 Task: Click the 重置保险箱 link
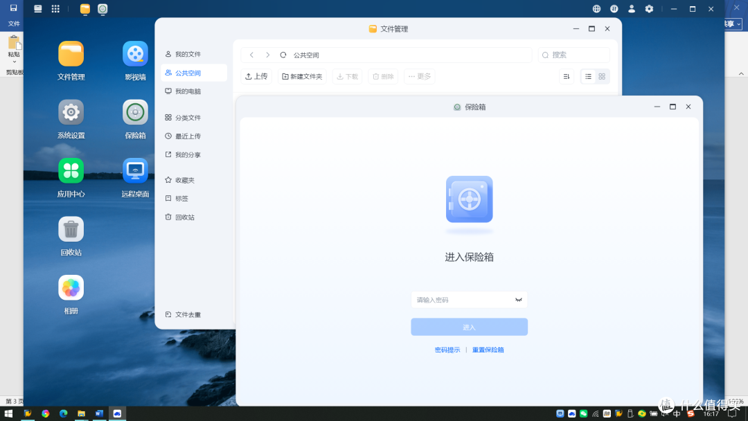(x=488, y=350)
